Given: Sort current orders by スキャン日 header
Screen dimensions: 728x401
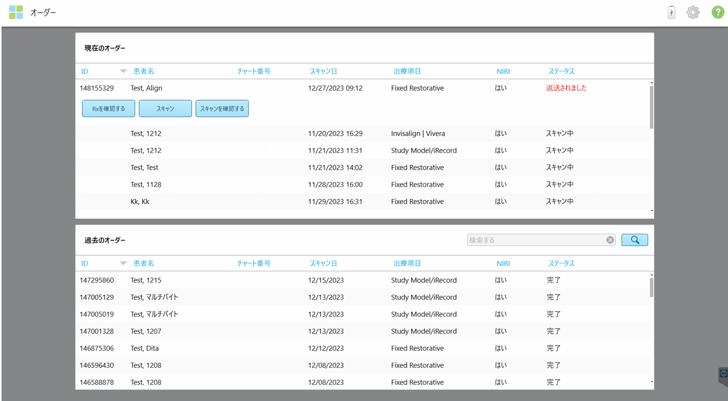Looking at the screenshot, I should 323,71.
